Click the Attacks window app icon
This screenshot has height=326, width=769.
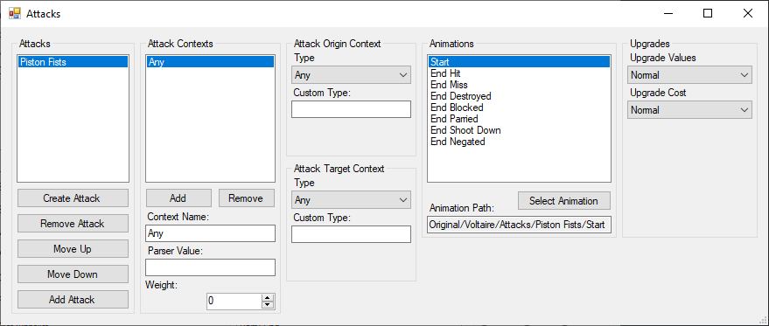point(15,13)
